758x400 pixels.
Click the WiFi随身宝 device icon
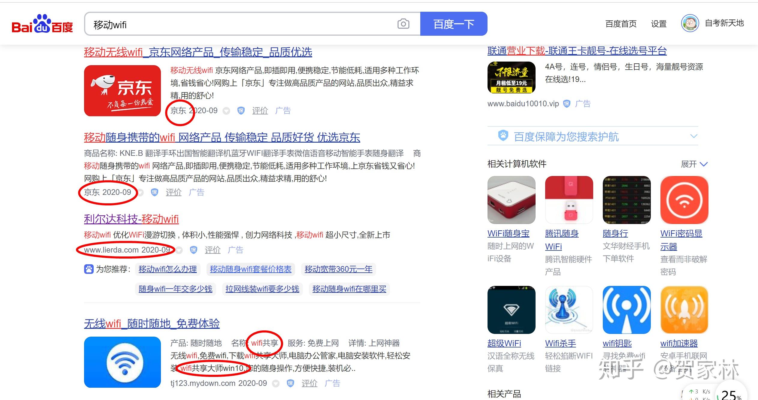click(x=511, y=200)
